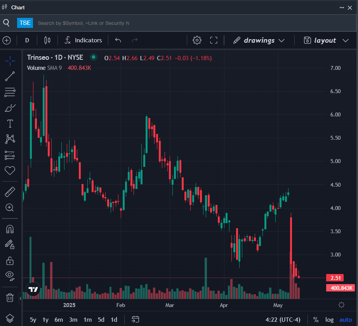Viewport: 358px width, 326px height.
Task: Open the chart patterns tool
Action: (10, 139)
